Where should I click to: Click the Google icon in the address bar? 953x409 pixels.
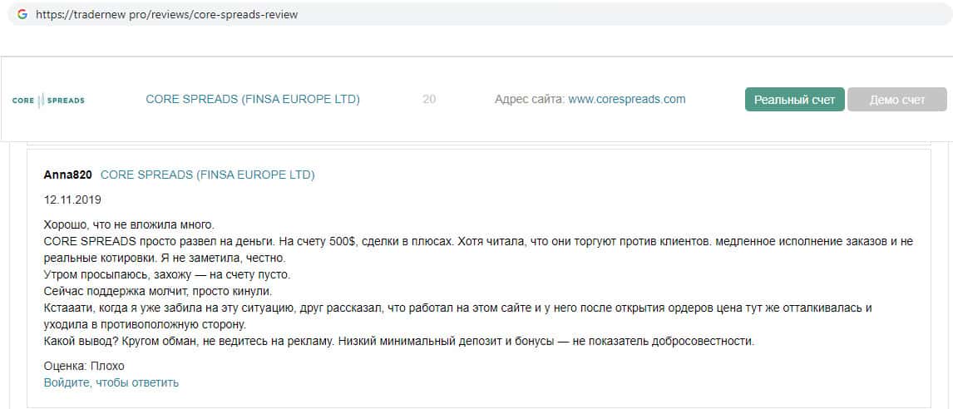[x=22, y=14]
